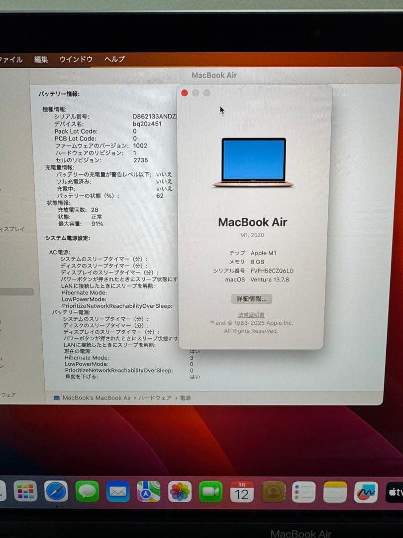The height and width of the screenshot is (538, 403).
Task: Start FaceTime from the Dock
Action: [x=210, y=491]
